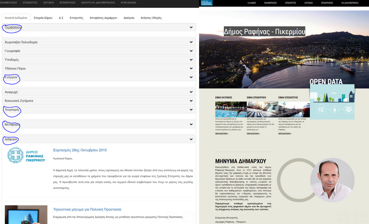Switch to the Στοιχεία Δήμου tab
This screenshot has width=369, height=224.
pos(43,18)
